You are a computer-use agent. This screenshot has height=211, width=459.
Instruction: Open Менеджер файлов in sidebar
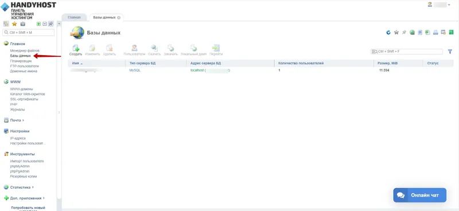click(x=25, y=50)
